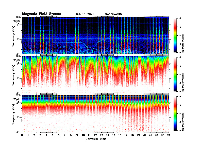Image resolution: width=201 pixels, height=155 pixels.
Task: Click the "-5" value on dH/dt color bar
Action: [180, 18]
